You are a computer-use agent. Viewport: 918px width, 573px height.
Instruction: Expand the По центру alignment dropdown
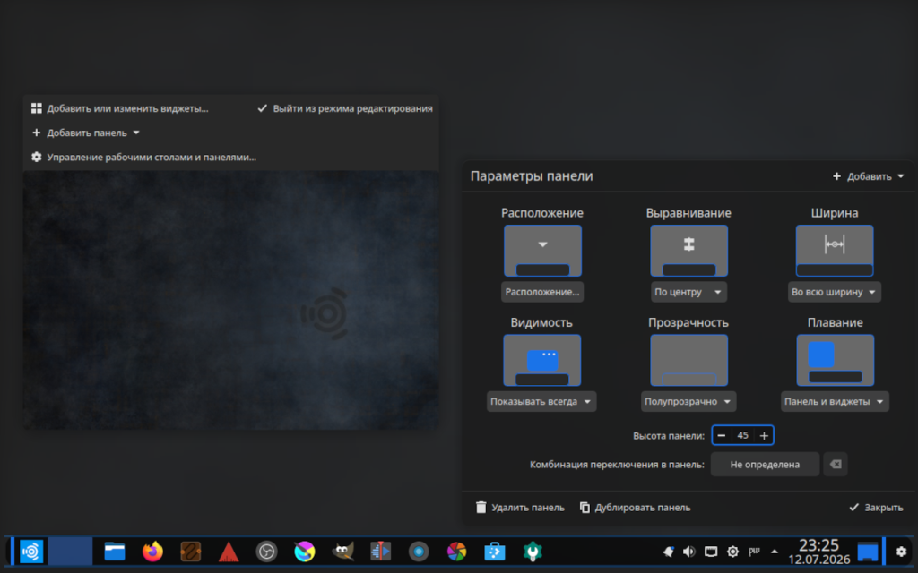[x=688, y=292]
